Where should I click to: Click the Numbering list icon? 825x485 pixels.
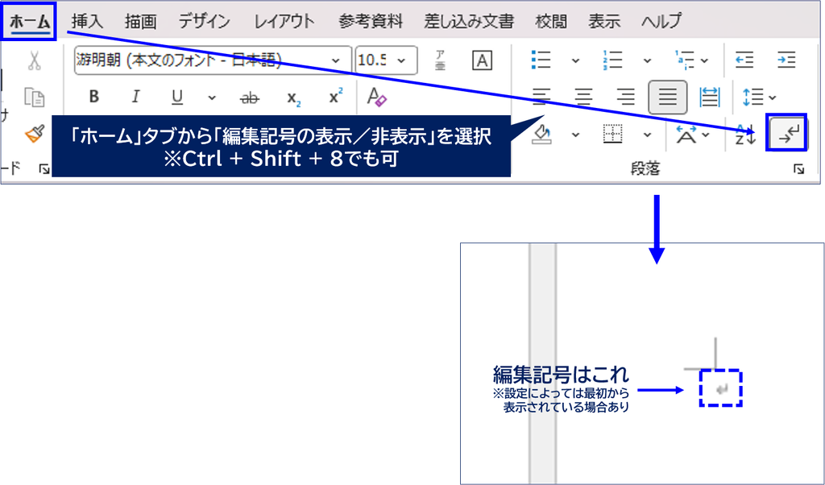(x=612, y=60)
